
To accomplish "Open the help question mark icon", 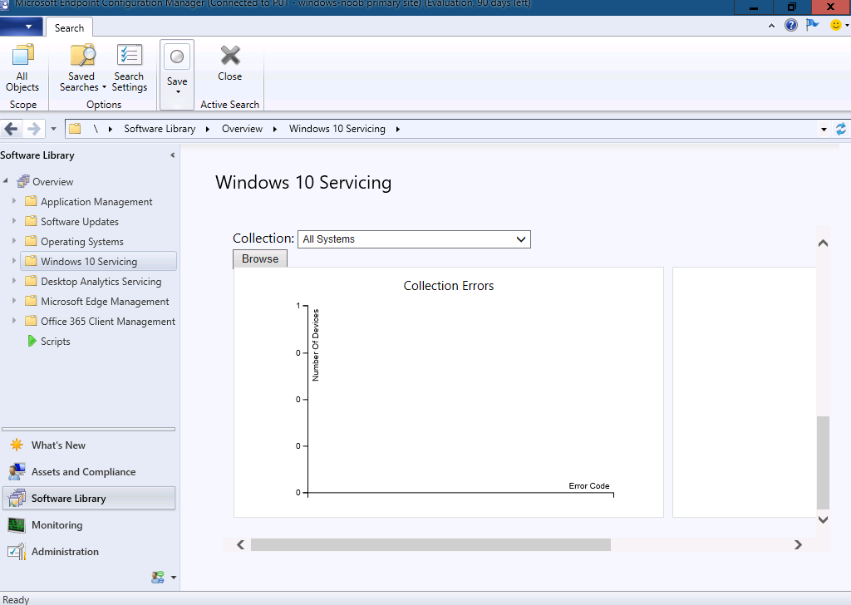I will click(x=791, y=25).
